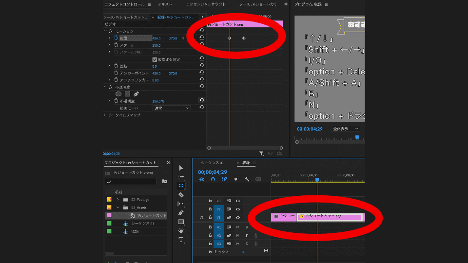Viewport: 468px width, 263px height.
Task: Toggle V3 track output eye
Action: tap(237, 201)
